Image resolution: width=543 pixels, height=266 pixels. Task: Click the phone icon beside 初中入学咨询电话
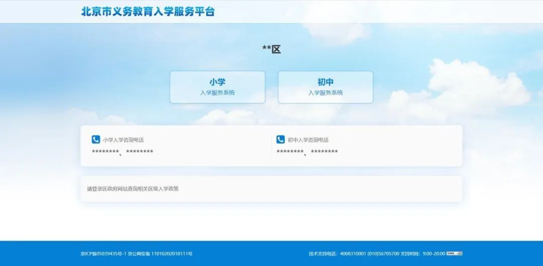[281, 140]
